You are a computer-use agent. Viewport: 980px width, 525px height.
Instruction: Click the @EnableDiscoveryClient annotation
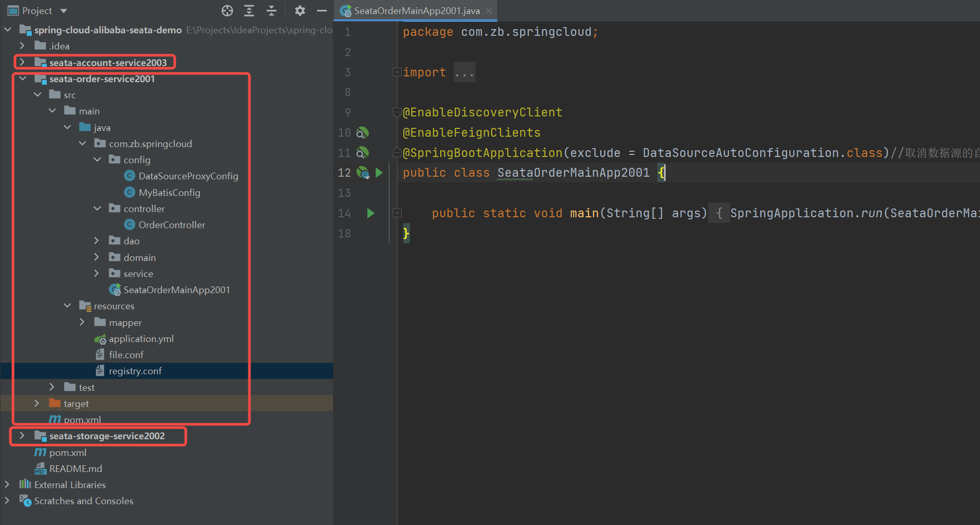(x=482, y=112)
